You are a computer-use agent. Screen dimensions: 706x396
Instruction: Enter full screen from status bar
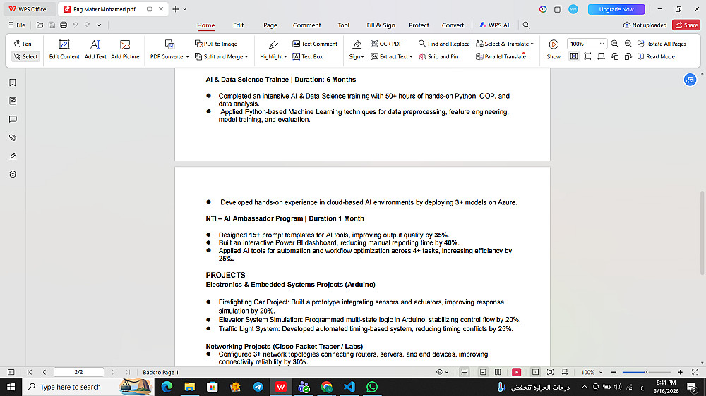coord(695,372)
